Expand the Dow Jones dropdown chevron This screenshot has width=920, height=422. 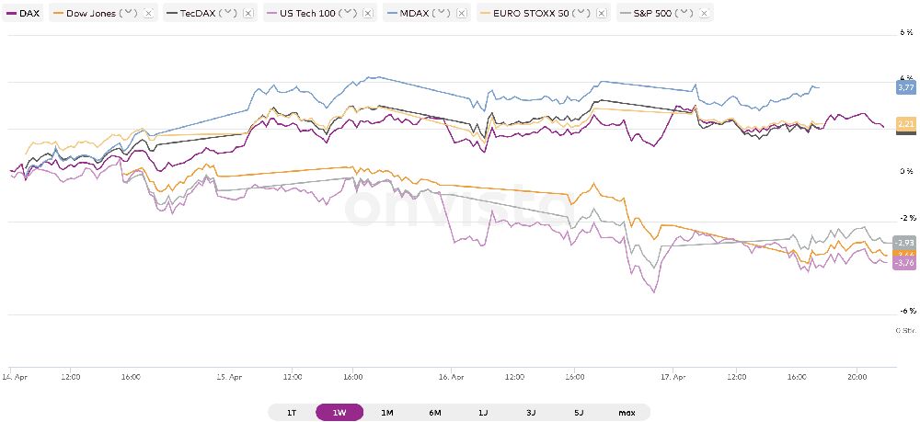coord(129,15)
